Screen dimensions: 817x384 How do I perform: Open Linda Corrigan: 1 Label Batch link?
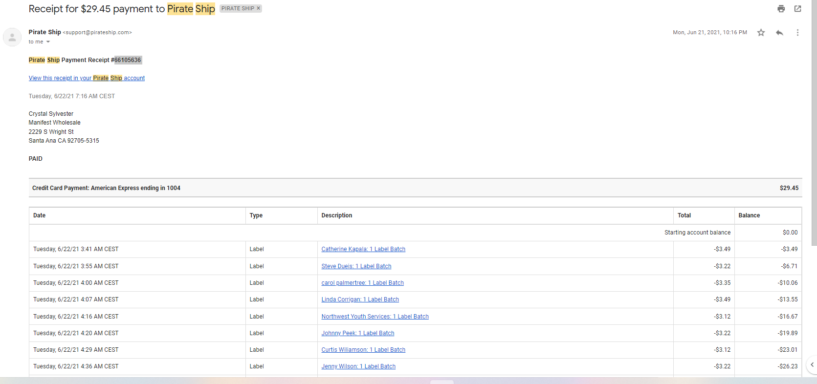pyautogui.click(x=360, y=299)
